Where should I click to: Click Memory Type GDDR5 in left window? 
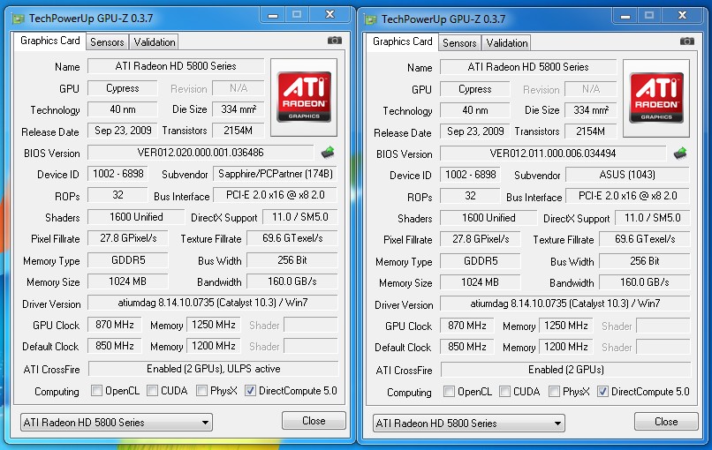click(x=128, y=260)
